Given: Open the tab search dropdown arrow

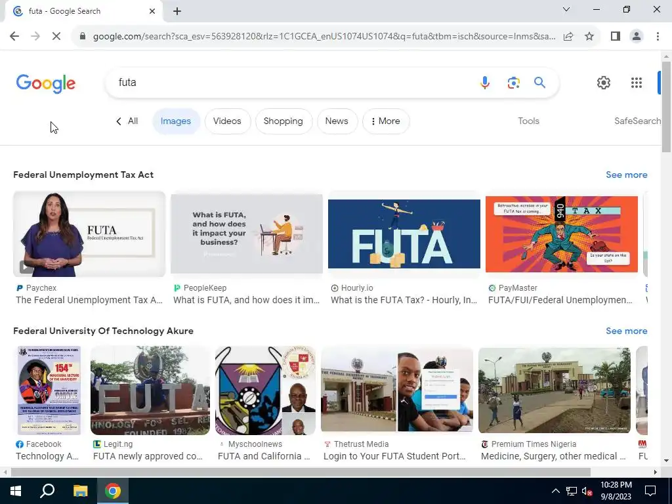Looking at the screenshot, I should point(566,9).
